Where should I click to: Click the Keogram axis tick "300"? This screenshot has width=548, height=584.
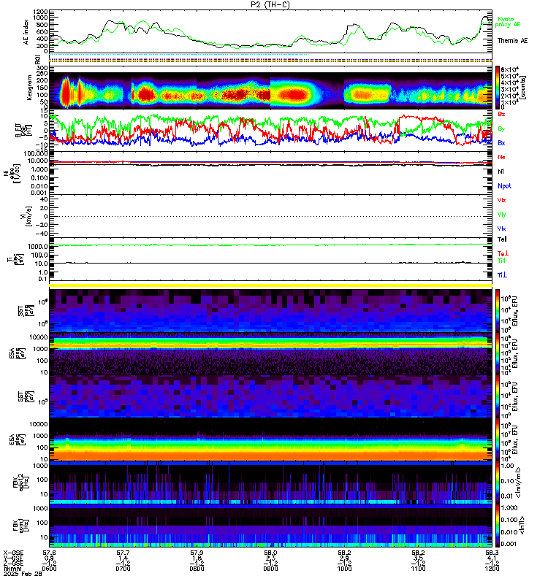pos(42,68)
